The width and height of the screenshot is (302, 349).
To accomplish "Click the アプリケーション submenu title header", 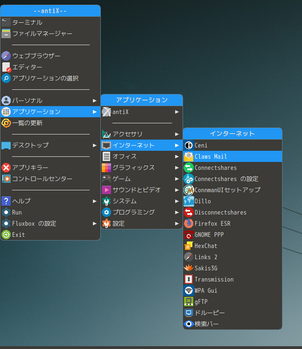I will [142, 100].
